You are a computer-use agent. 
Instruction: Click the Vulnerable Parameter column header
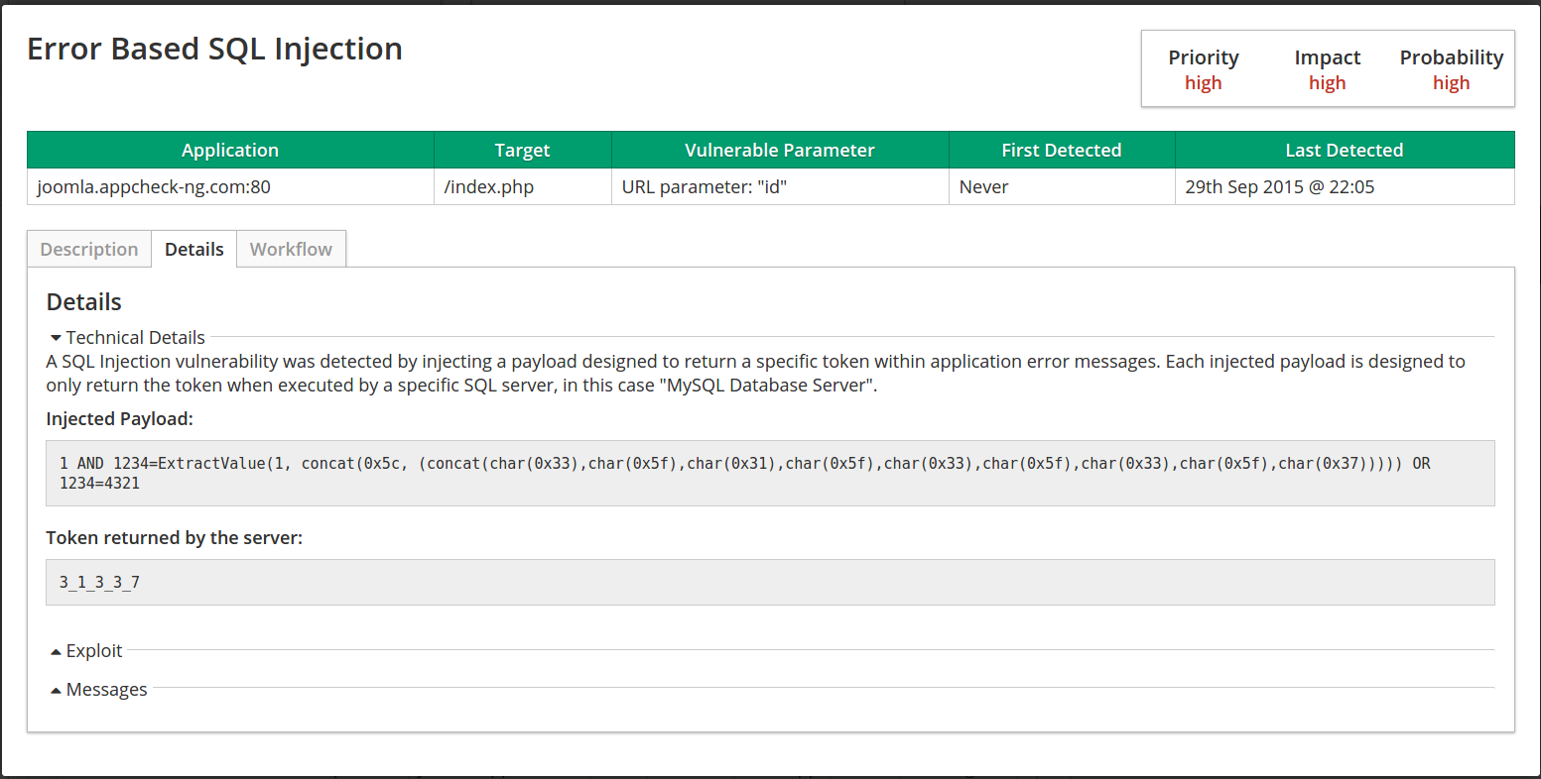click(x=779, y=151)
